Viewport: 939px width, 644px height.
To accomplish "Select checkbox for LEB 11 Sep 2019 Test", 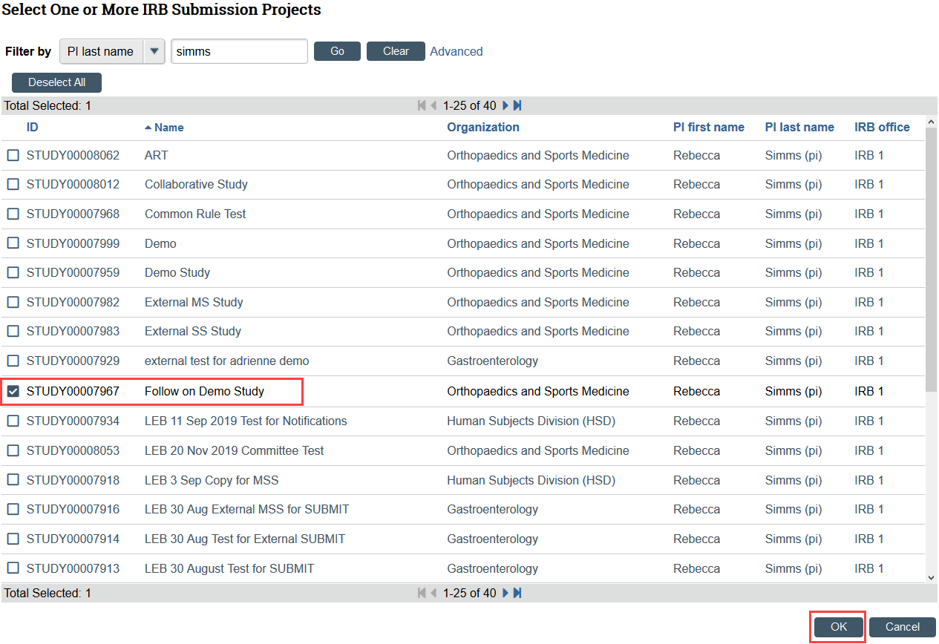I will tap(13, 421).
